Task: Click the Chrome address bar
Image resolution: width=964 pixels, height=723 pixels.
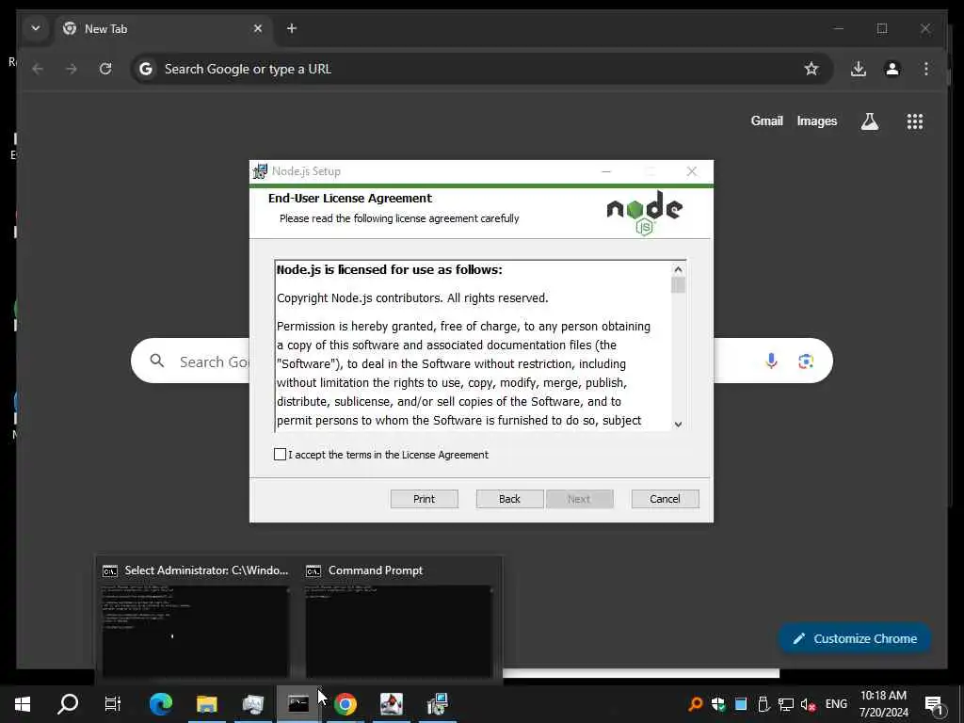Action: tap(481, 69)
